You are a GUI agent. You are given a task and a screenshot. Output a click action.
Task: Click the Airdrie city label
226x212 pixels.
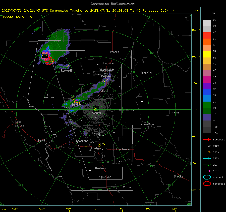click(x=99, y=135)
